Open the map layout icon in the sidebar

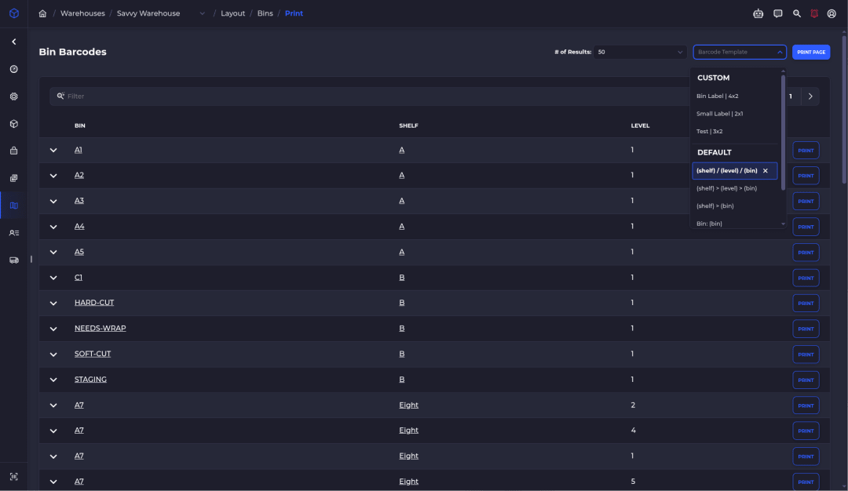(14, 205)
